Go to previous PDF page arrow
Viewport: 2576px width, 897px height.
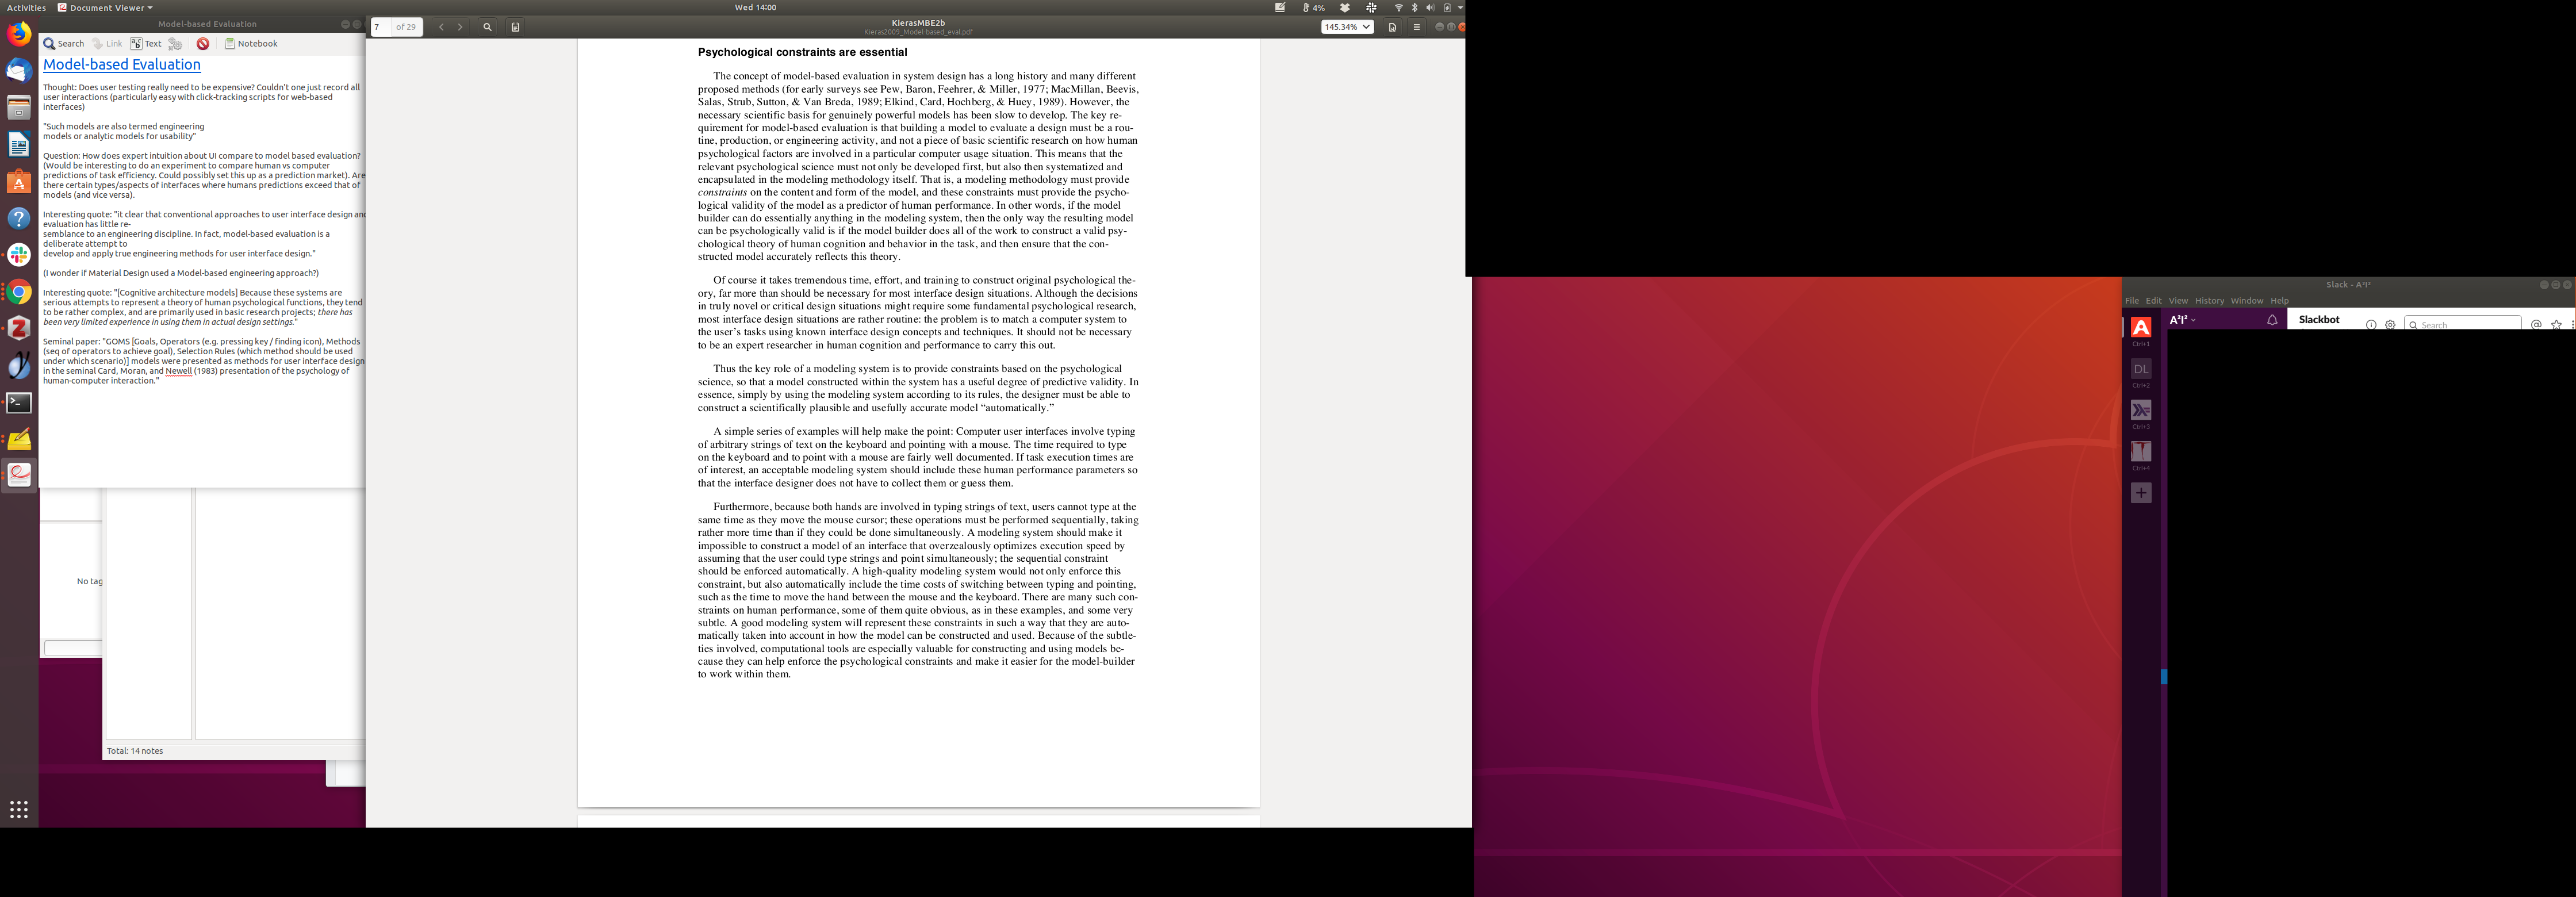(x=441, y=27)
